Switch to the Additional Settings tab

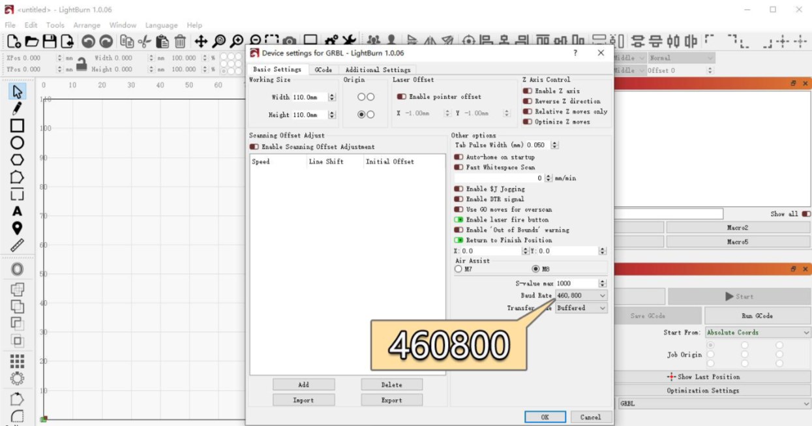point(378,70)
